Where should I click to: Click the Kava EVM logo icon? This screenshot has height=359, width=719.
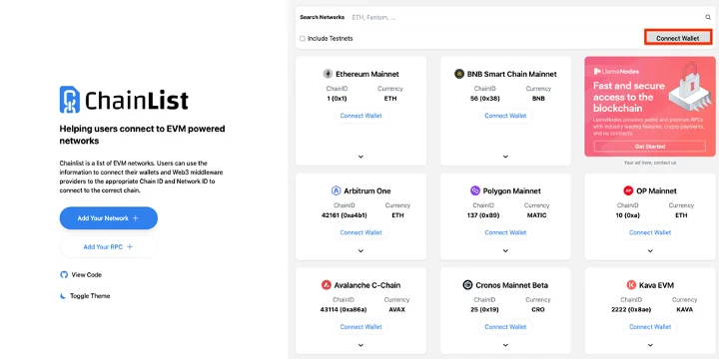click(631, 285)
